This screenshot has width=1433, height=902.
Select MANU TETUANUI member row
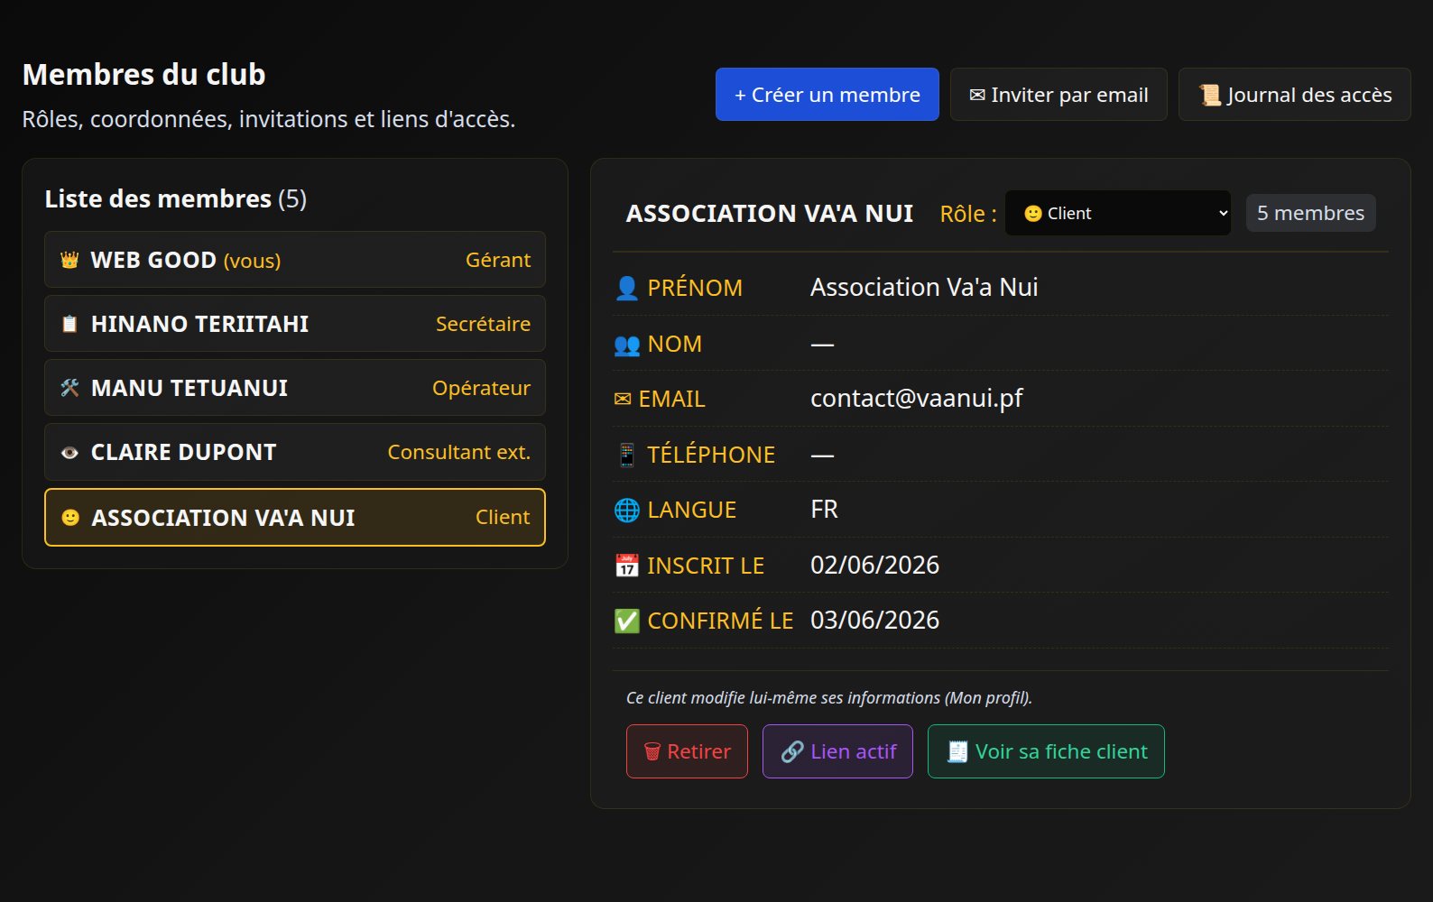[x=295, y=388]
